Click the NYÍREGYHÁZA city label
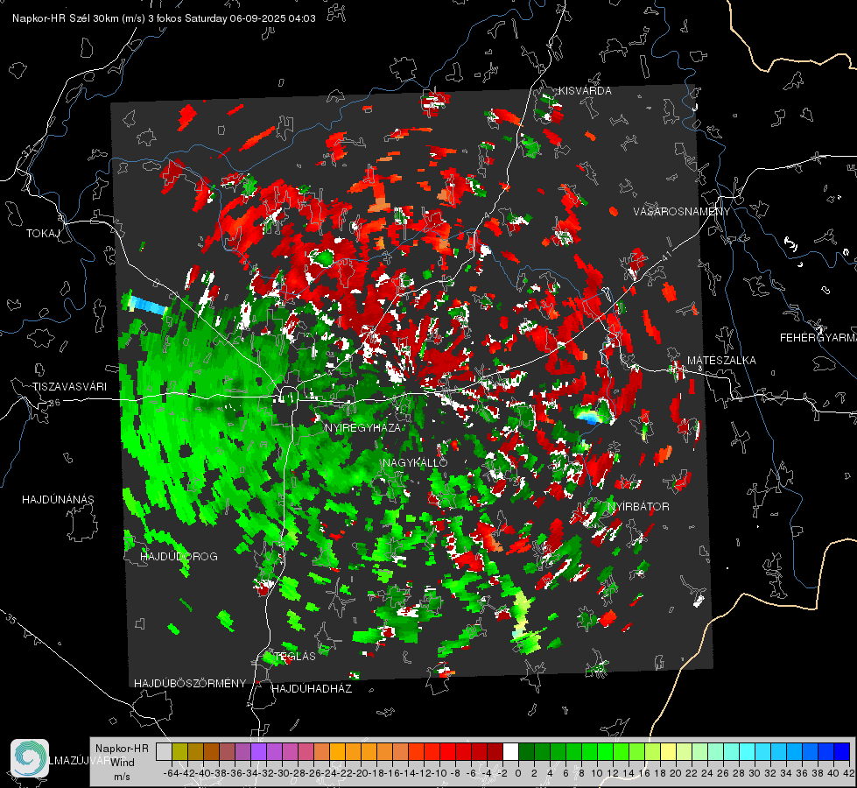 pyautogui.click(x=362, y=427)
